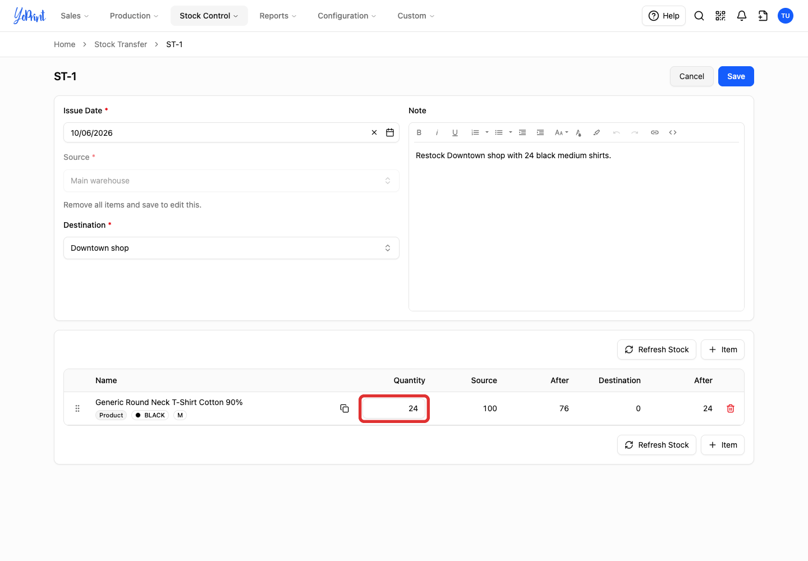The image size is (808, 561).
Task: Click source stock value 100
Action: [x=490, y=408]
